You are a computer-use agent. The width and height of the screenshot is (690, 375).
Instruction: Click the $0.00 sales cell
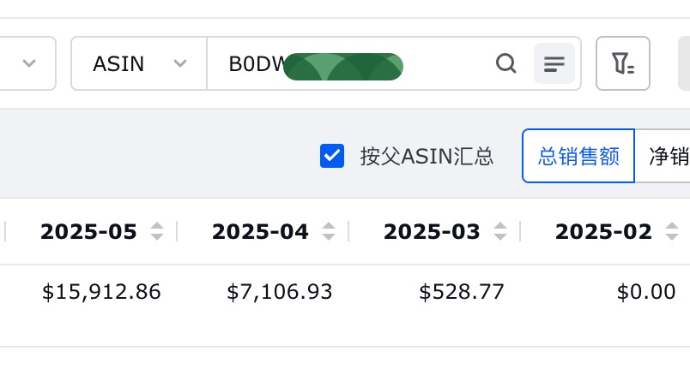tap(646, 292)
